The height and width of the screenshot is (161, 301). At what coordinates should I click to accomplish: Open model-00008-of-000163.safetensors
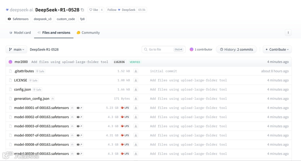pyautogui.click(x=42, y=145)
